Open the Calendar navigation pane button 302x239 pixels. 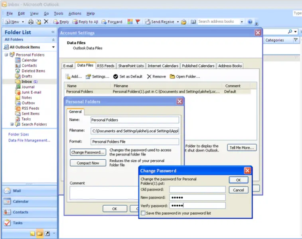click(30, 202)
